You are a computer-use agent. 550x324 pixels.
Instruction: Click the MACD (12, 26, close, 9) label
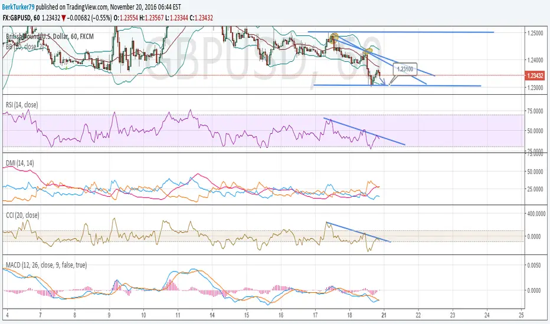46,265
